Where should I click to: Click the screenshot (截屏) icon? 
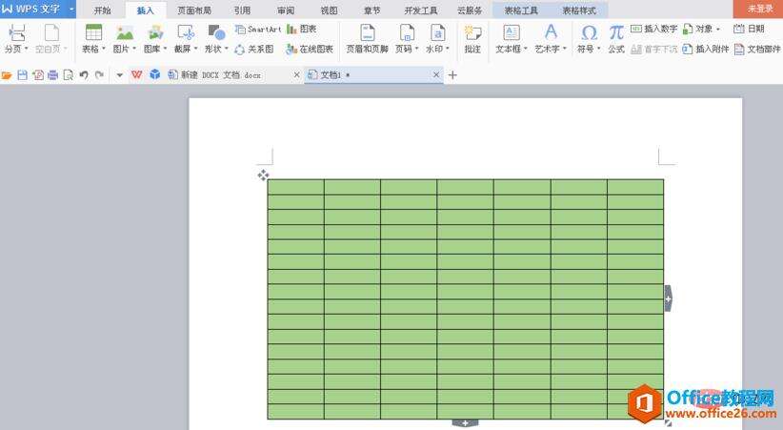186,32
